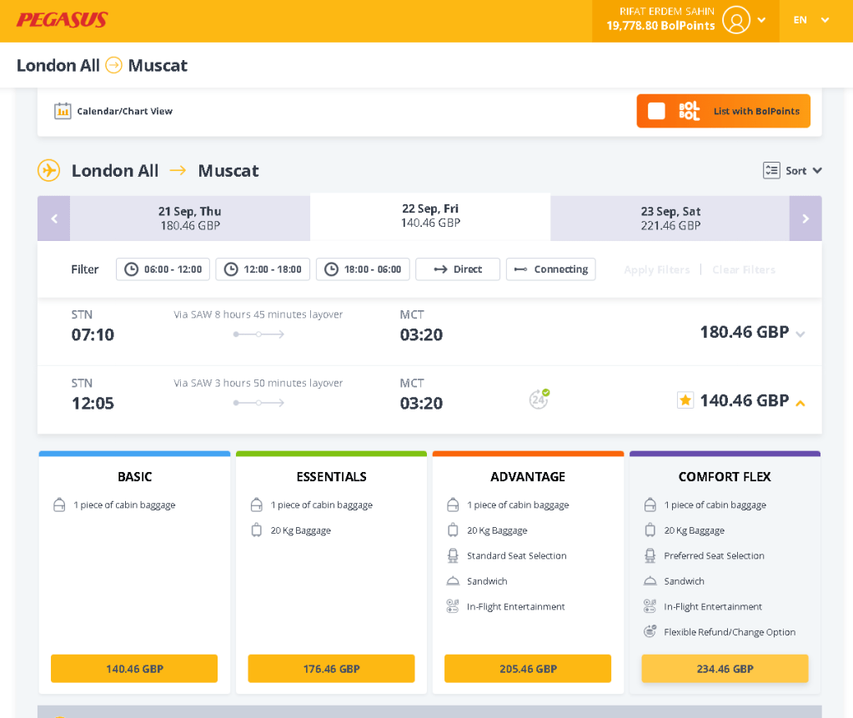Image resolution: width=853 pixels, height=718 pixels.
Task: Click the Pegasus logo
Action: pyautogui.click(x=62, y=20)
